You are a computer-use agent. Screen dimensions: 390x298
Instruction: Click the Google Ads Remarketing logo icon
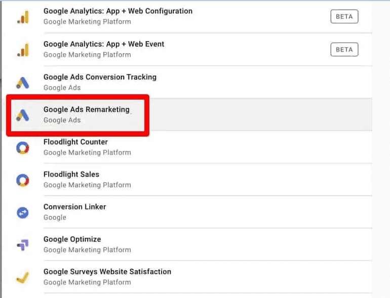pyautogui.click(x=23, y=115)
